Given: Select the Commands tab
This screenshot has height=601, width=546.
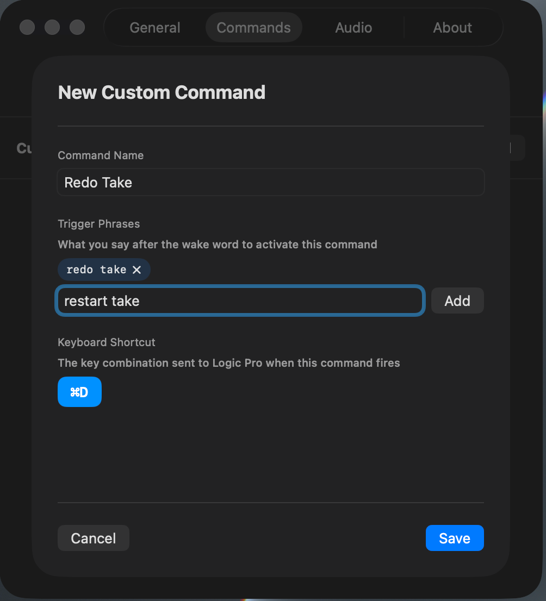Looking at the screenshot, I should pos(253,27).
